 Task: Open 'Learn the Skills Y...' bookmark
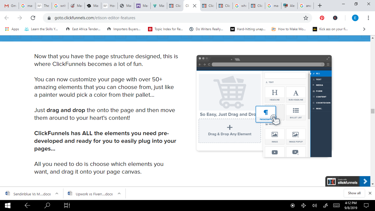point(41,29)
